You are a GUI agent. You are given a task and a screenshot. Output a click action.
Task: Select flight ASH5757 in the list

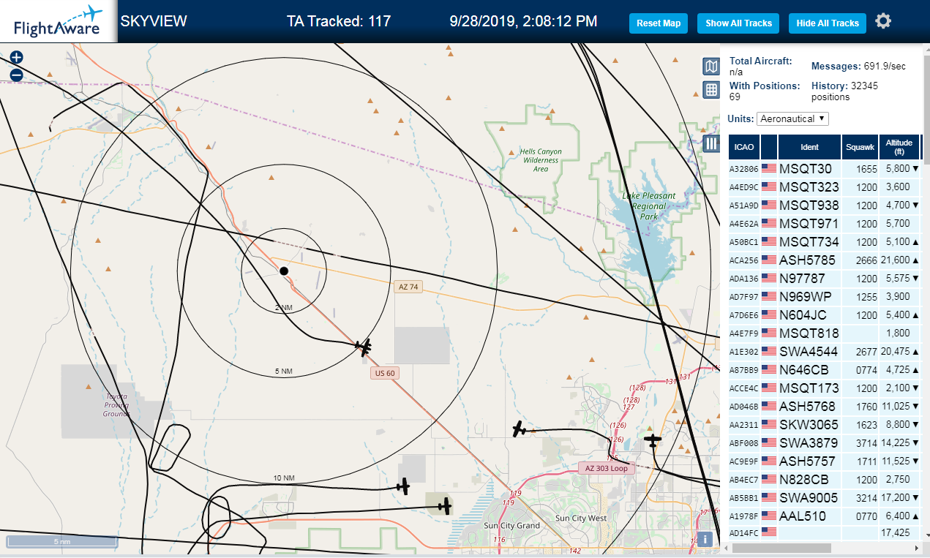pyautogui.click(x=808, y=461)
